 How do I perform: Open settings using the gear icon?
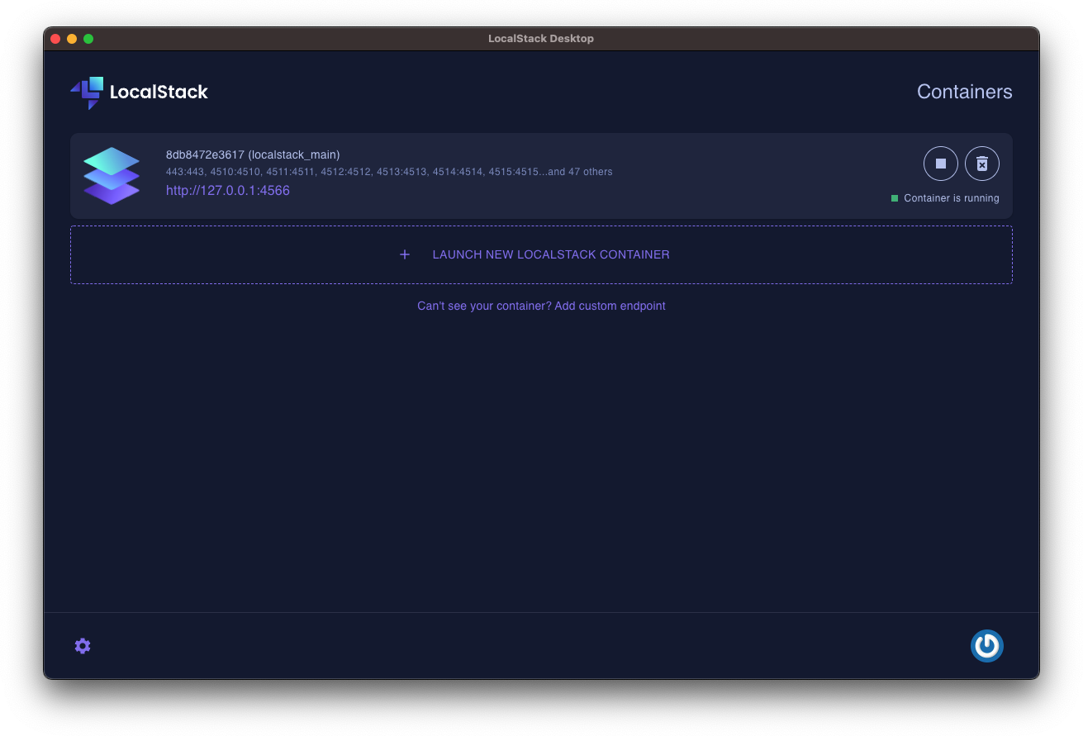pos(82,645)
